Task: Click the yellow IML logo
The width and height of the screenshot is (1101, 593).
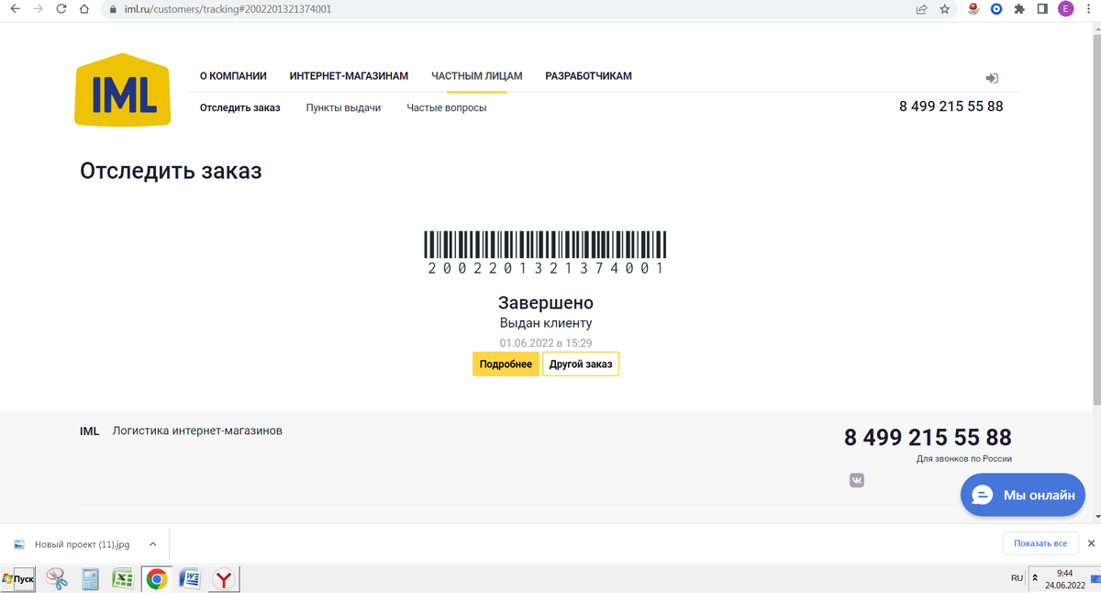Action: (123, 90)
